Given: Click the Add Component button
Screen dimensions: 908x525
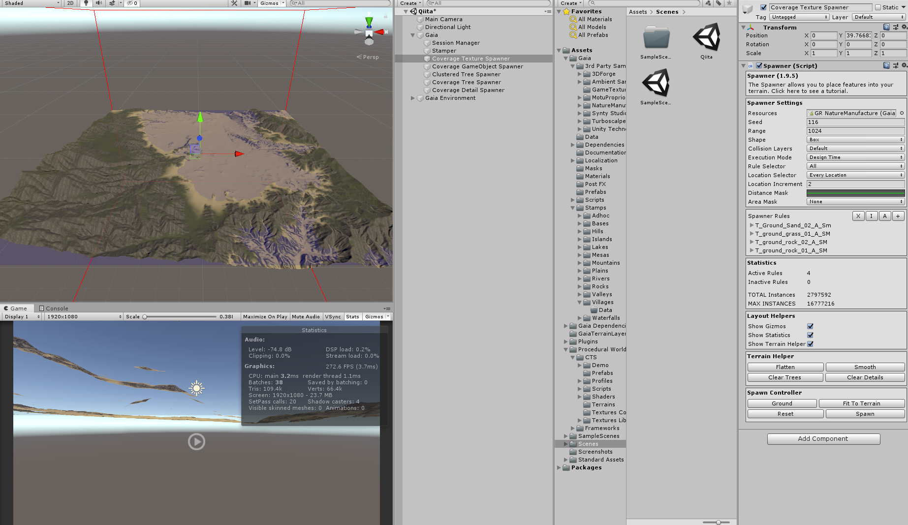Looking at the screenshot, I should point(823,438).
